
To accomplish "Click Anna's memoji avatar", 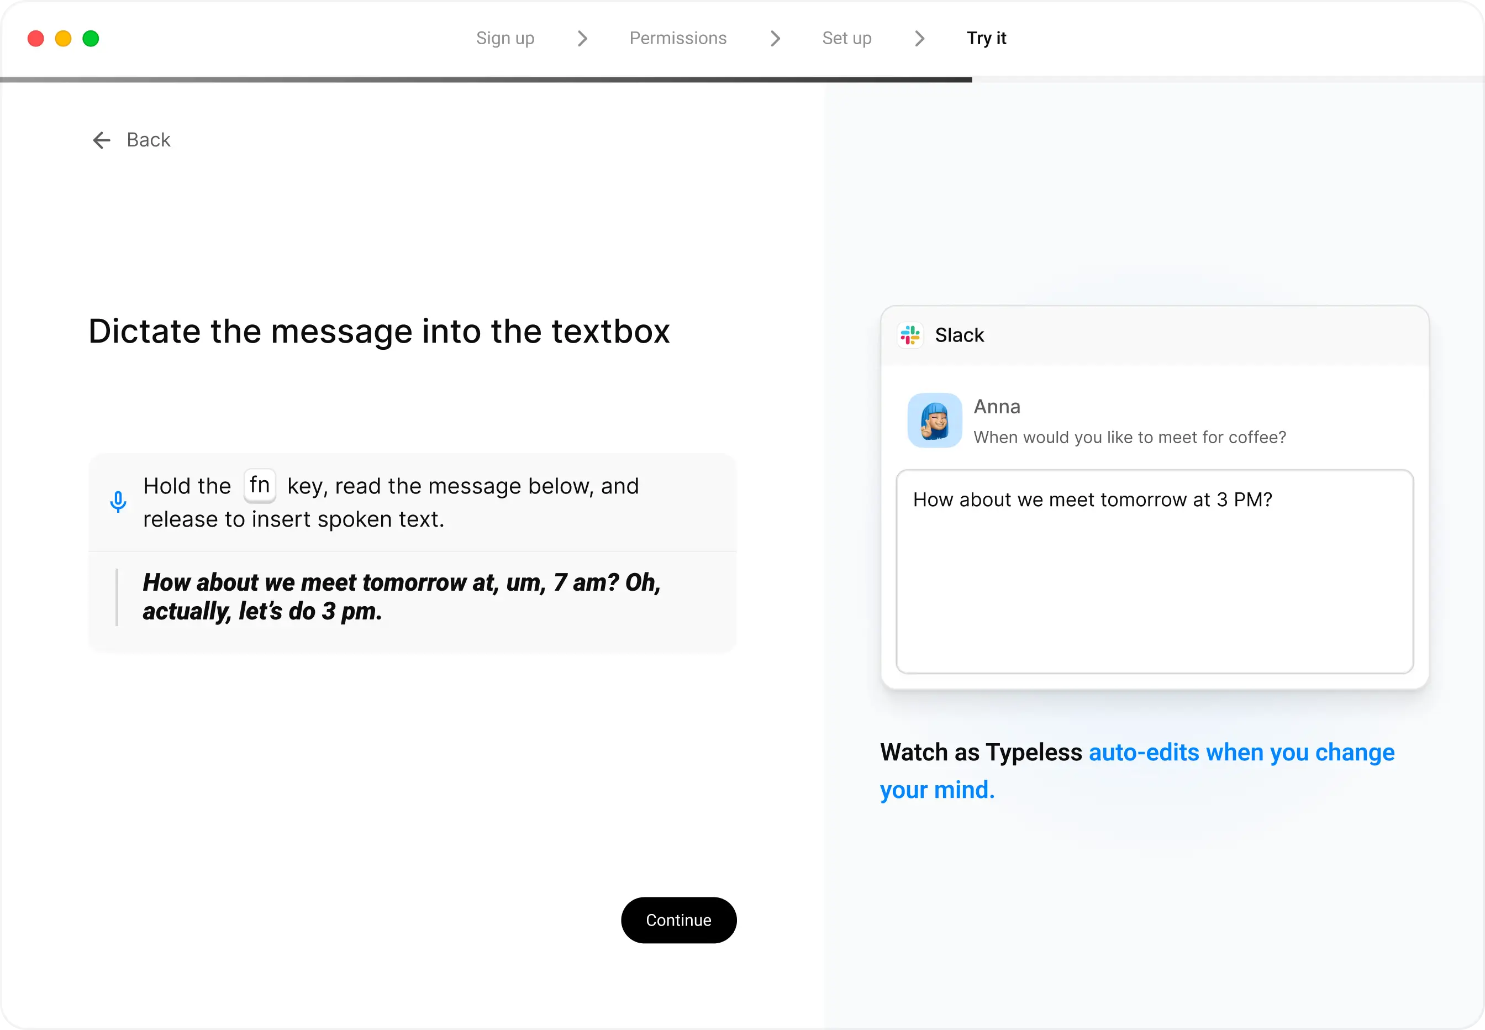I will 934,420.
